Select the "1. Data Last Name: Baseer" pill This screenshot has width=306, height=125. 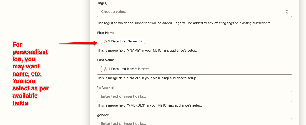(x=126, y=69)
